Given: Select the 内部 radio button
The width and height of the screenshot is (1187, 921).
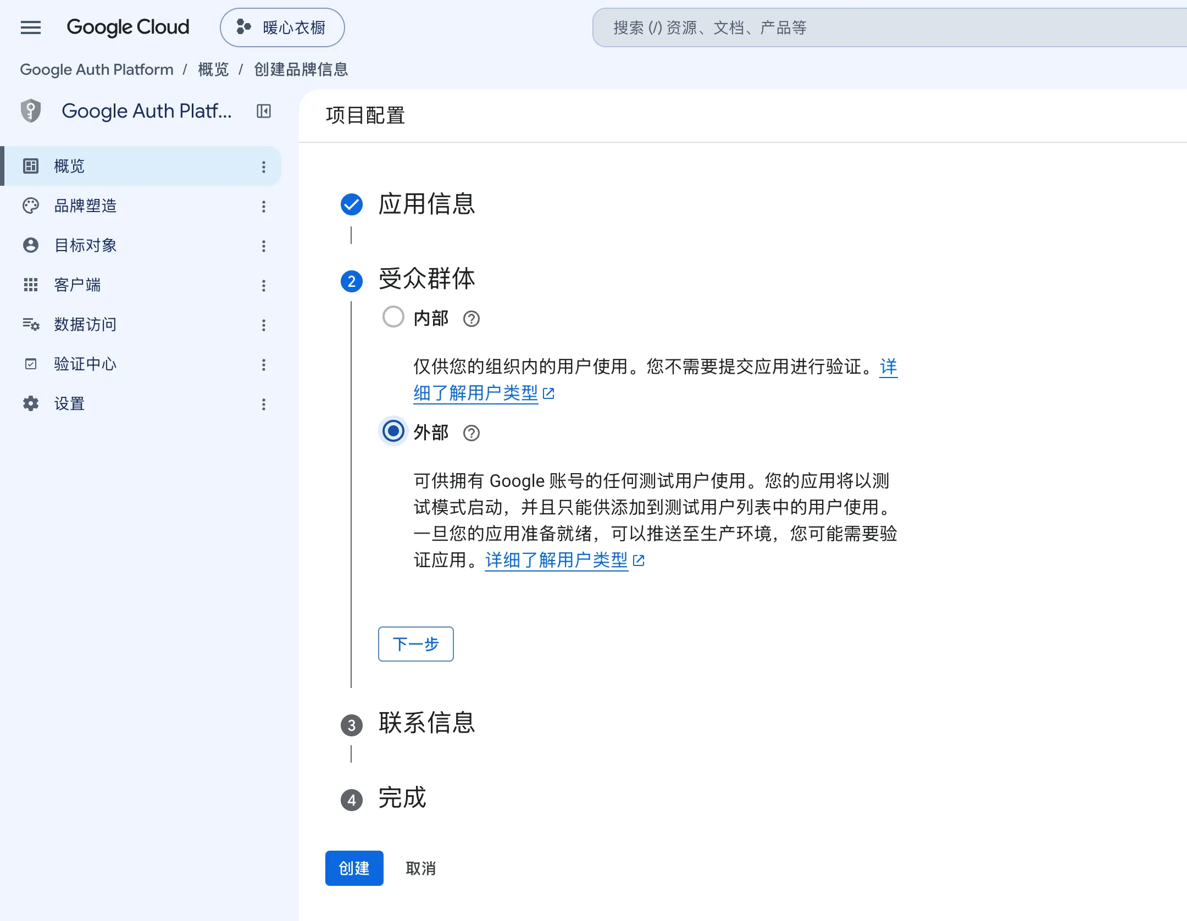Looking at the screenshot, I should pyautogui.click(x=393, y=317).
